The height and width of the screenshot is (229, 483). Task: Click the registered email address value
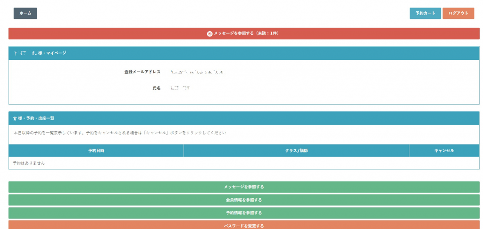coord(197,72)
